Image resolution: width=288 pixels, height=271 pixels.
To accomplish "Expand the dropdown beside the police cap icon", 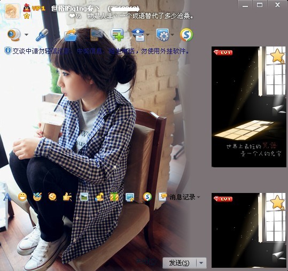I will pyautogui.click(x=147, y=35).
